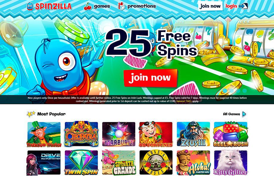Click the gift box promotions icon

coord(121,6)
